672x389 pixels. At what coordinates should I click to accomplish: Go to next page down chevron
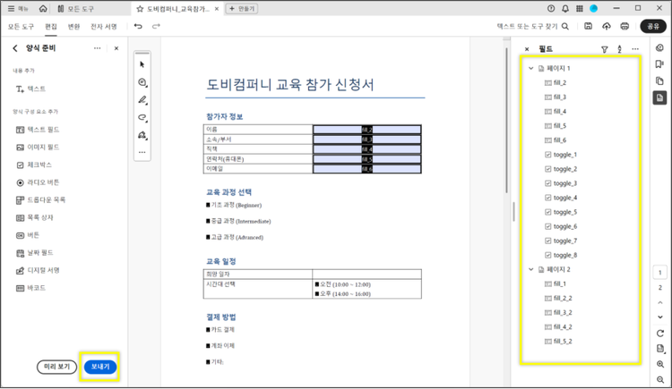point(660,317)
